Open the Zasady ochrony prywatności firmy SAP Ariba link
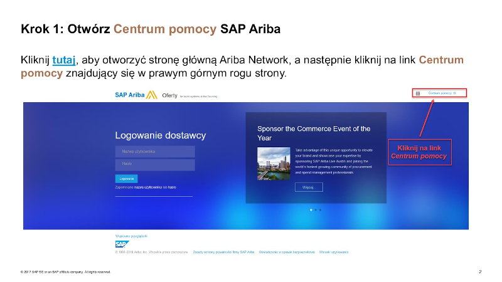The height and width of the screenshot is (282, 502). (223, 252)
